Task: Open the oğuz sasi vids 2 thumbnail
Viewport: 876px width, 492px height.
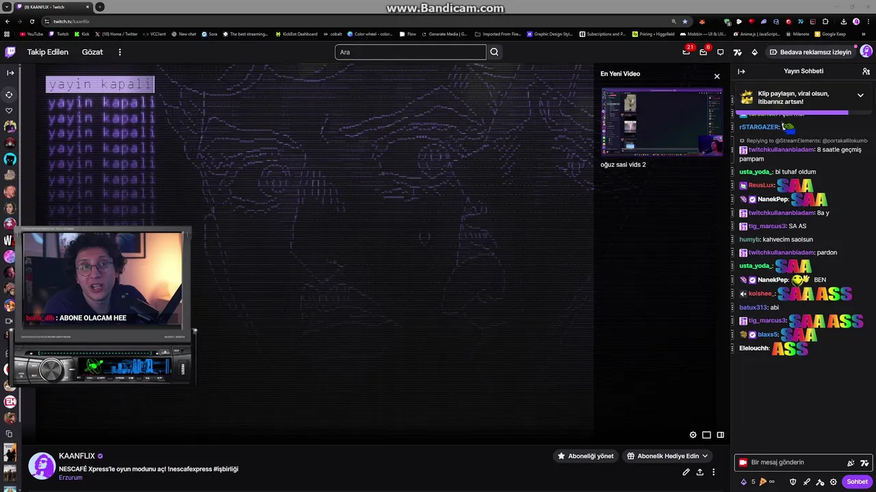Action: 662,122
